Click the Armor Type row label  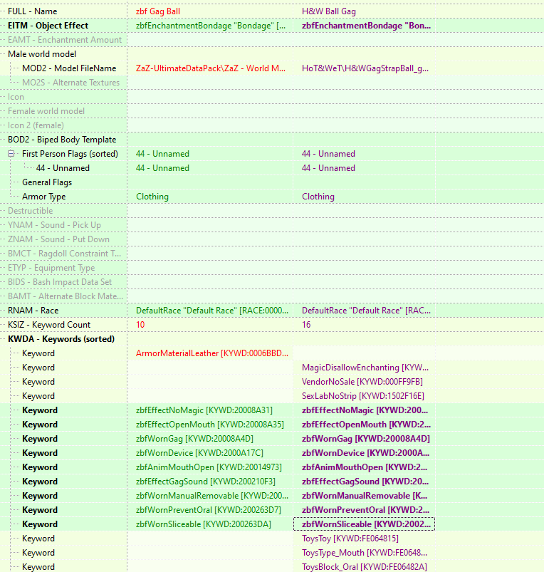43,197
